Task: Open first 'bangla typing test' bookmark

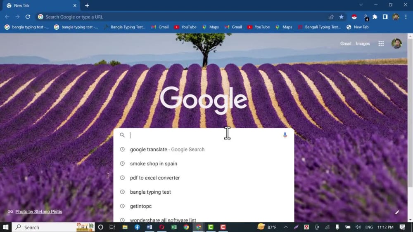Action: tap(26, 27)
